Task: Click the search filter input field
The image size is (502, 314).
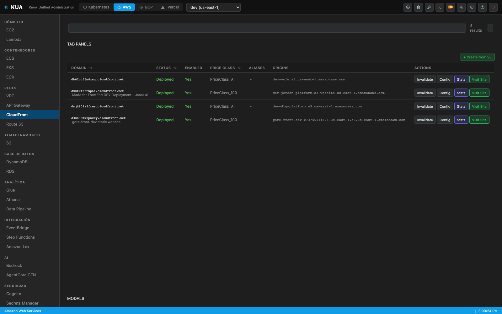Action: (x=267, y=28)
